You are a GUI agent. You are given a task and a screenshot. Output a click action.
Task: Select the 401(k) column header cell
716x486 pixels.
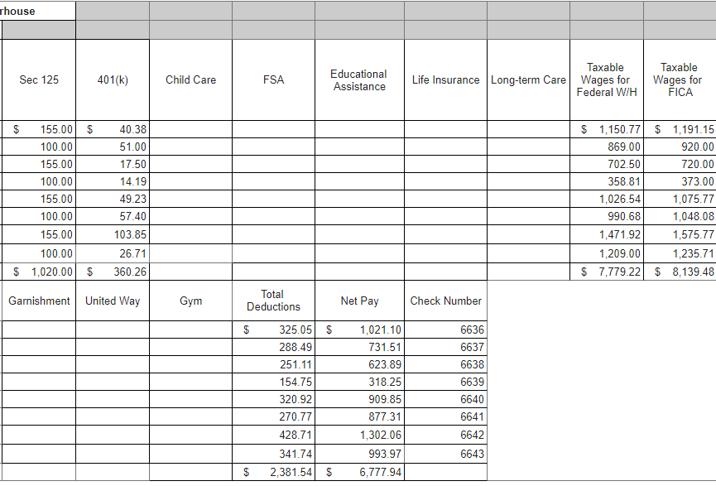point(112,79)
